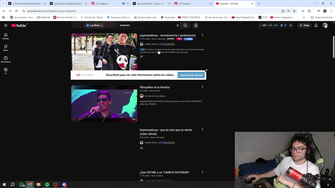This screenshot has height=188, width=335.
Task: Open Voz masculina bookmark
Action: point(22,17)
